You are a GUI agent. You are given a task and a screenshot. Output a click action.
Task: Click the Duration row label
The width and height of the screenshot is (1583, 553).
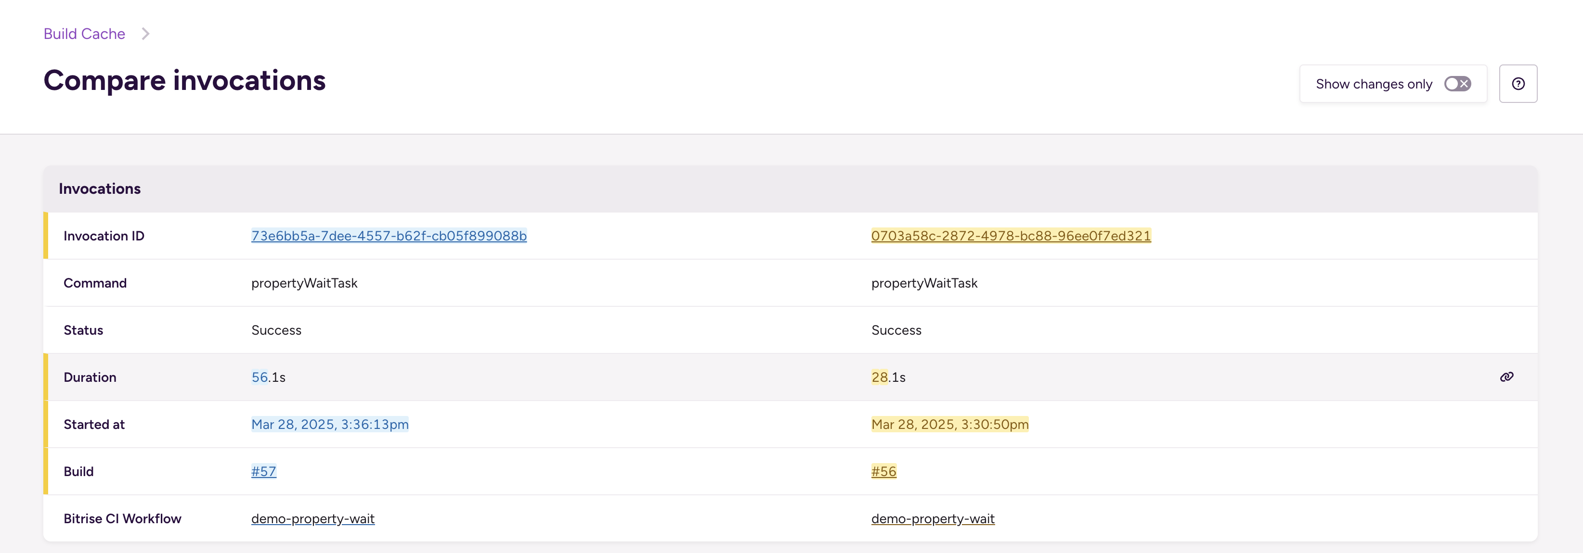[91, 377]
